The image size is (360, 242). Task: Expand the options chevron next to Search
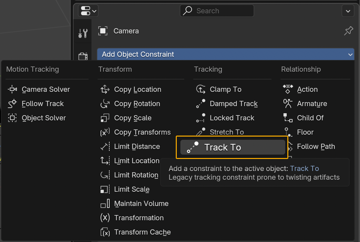(348, 11)
